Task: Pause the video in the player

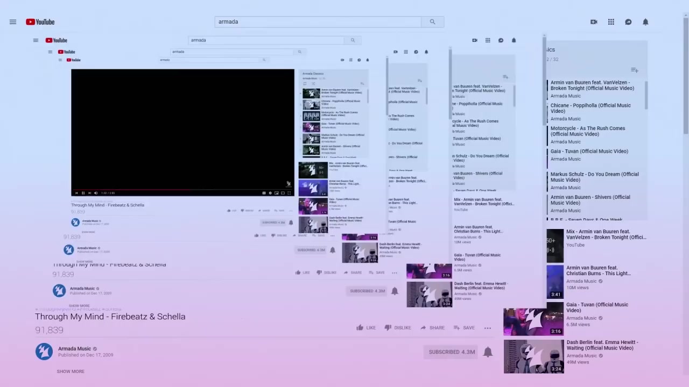Action: point(83,193)
